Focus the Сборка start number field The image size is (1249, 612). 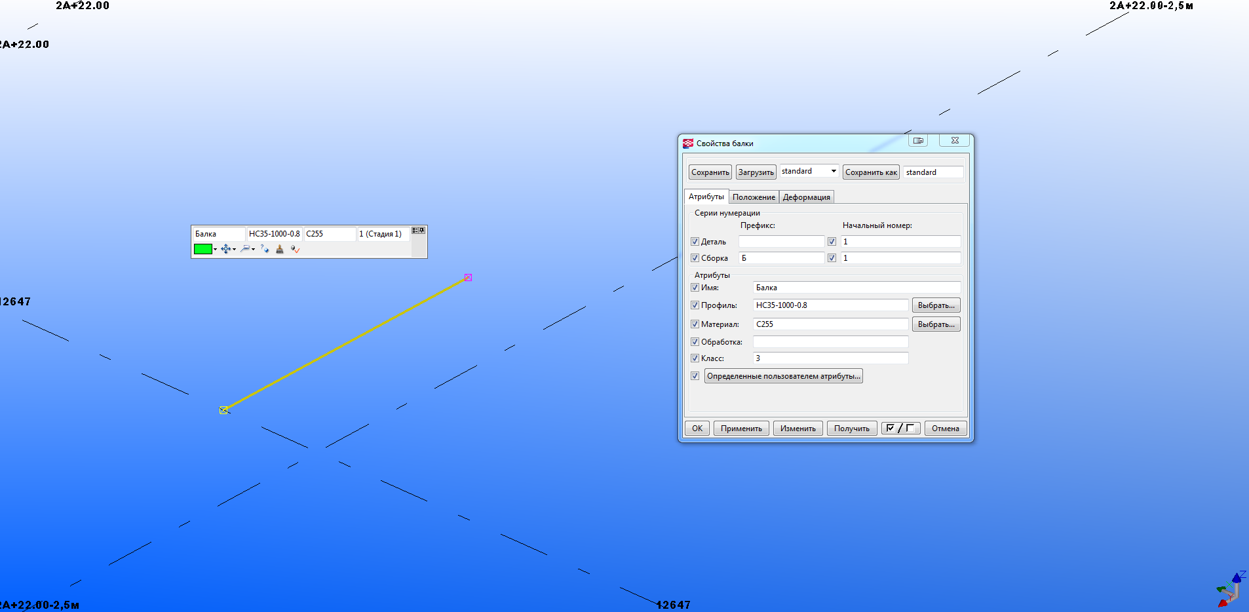pyautogui.click(x=901, y=258)
